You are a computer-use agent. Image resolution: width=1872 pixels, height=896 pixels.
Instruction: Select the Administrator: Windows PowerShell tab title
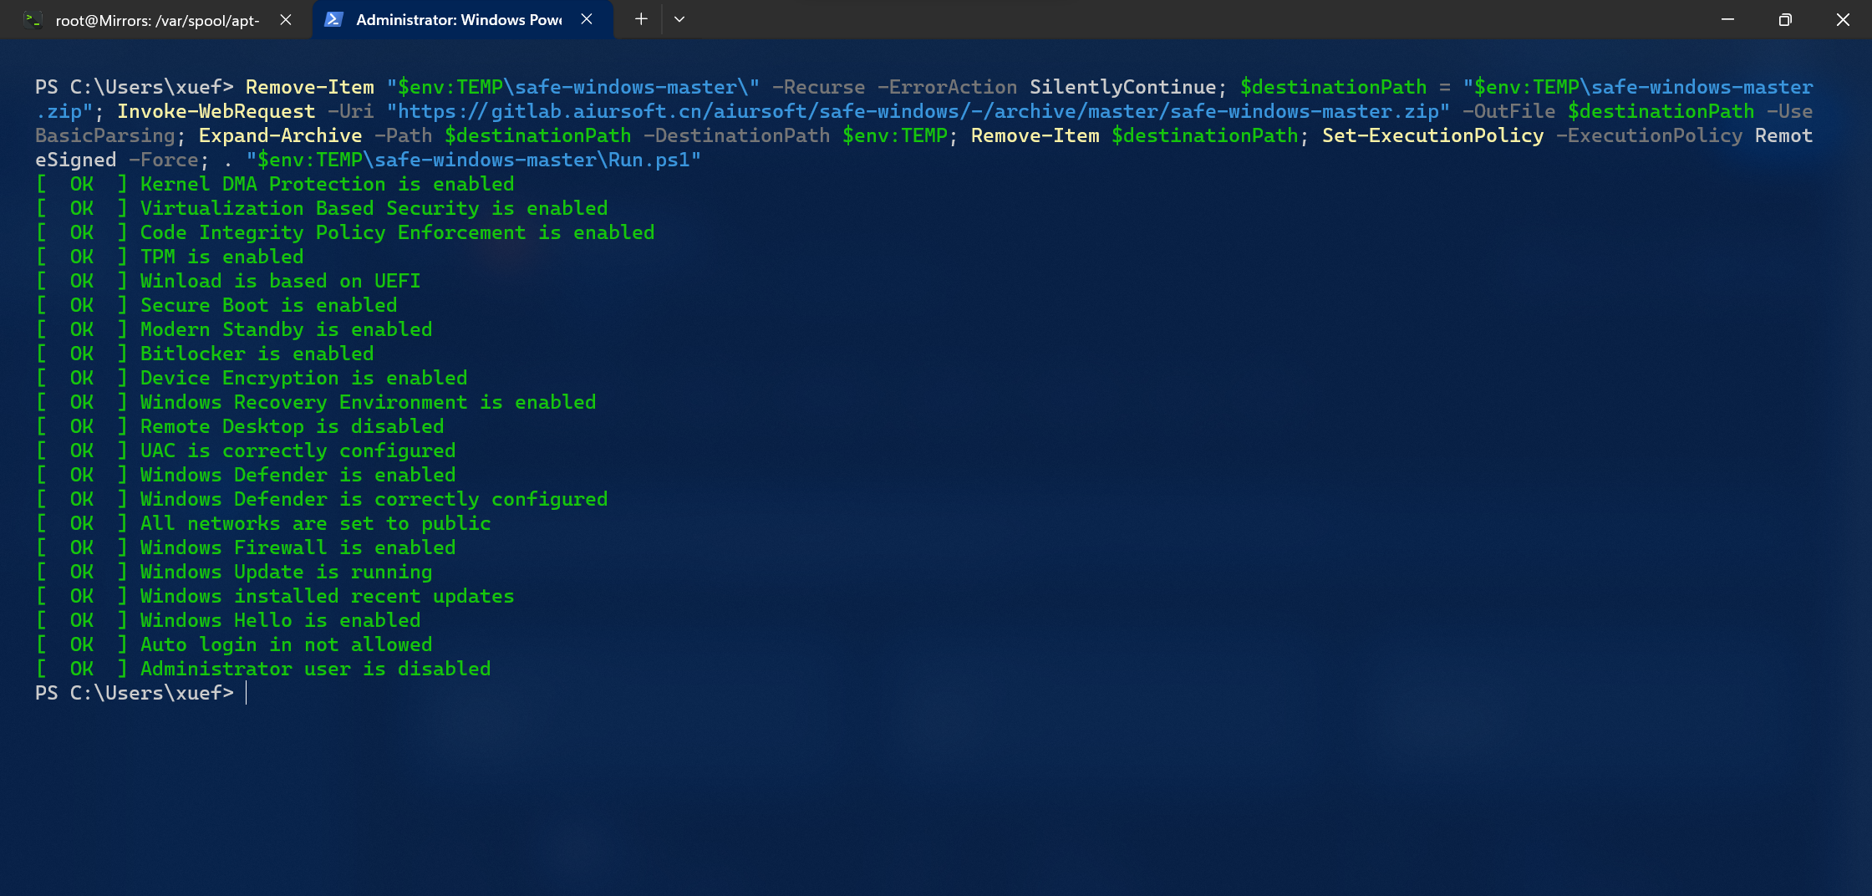[x=458, y=20]
